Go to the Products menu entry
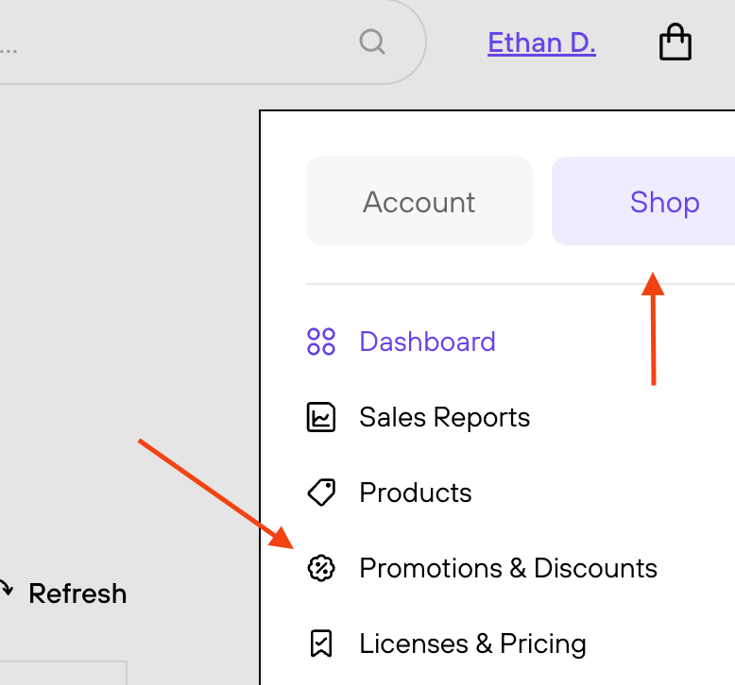The width and height of the screenshot is (735, 685). point(416,493)
